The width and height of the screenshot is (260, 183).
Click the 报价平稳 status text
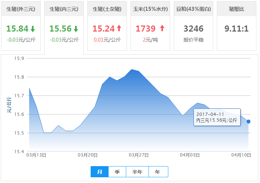pyautogui.click(x=193, y=40)
